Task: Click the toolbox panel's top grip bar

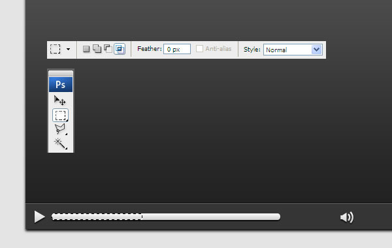Action: pyautogui.click(x=61, y=74)
